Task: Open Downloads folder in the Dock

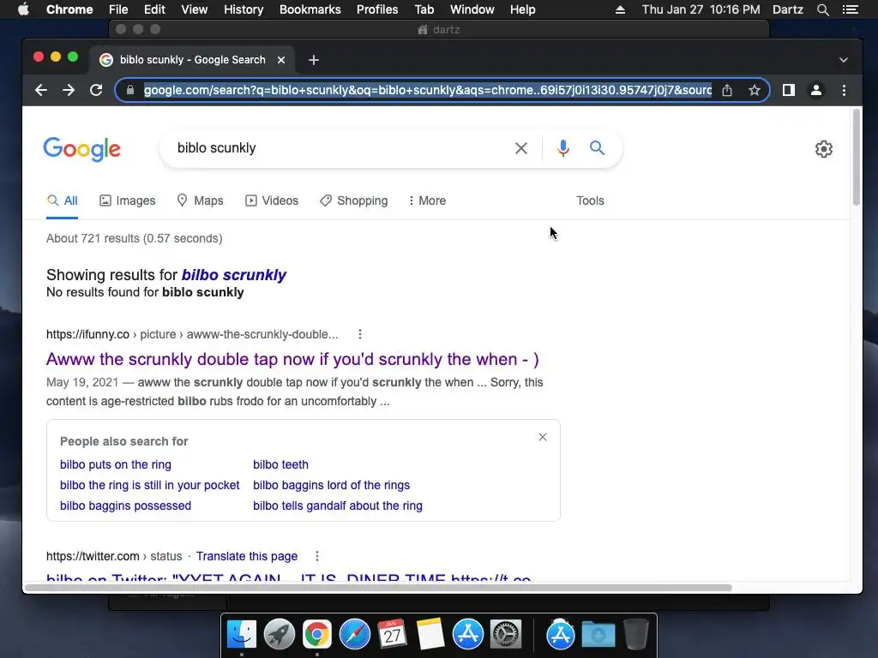Action: [598, 635]
